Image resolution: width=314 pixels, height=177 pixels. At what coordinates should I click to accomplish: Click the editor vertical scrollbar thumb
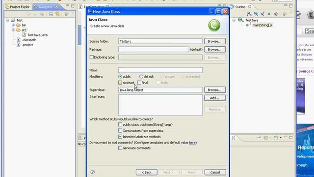point(79,35)
